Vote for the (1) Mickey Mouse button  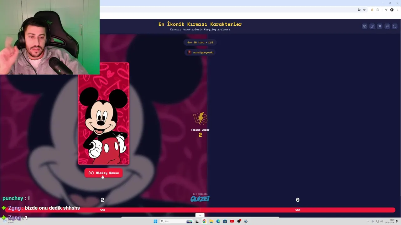[103, 173]
